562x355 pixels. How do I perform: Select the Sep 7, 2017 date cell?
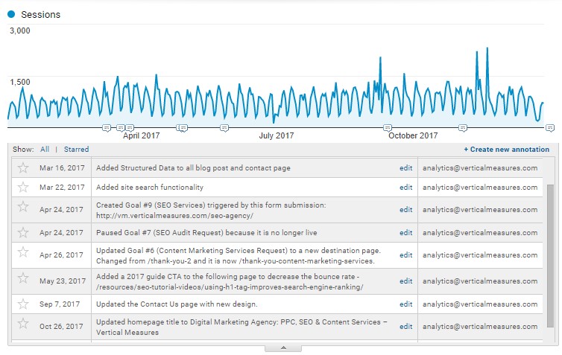(x=60, y=304)
